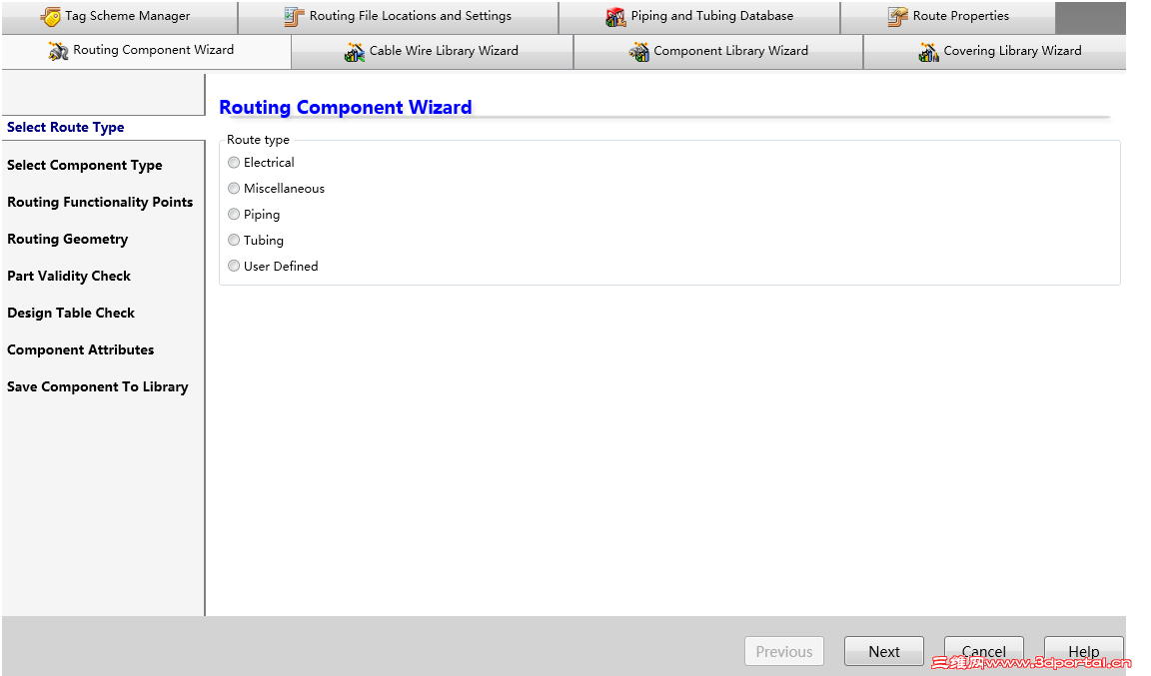The image size is (1151, 676).
Task: Switch to Covering Library Wizard tab
Action: click(x=995, y=51)
